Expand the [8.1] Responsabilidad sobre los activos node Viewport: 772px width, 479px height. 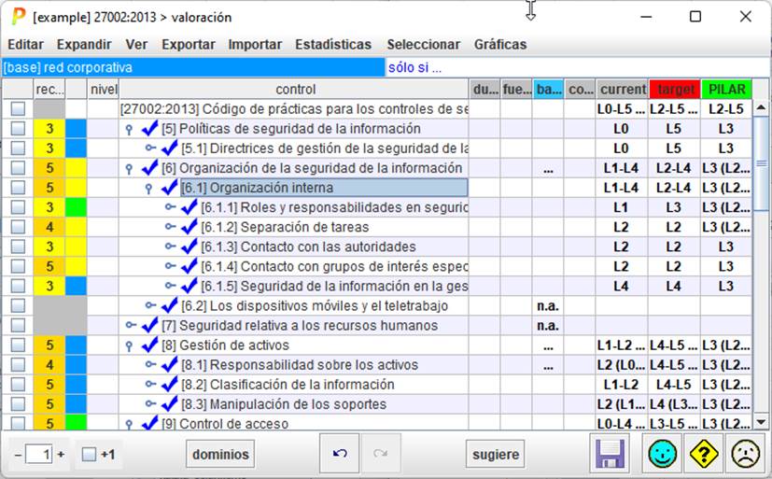click(150, 364)
